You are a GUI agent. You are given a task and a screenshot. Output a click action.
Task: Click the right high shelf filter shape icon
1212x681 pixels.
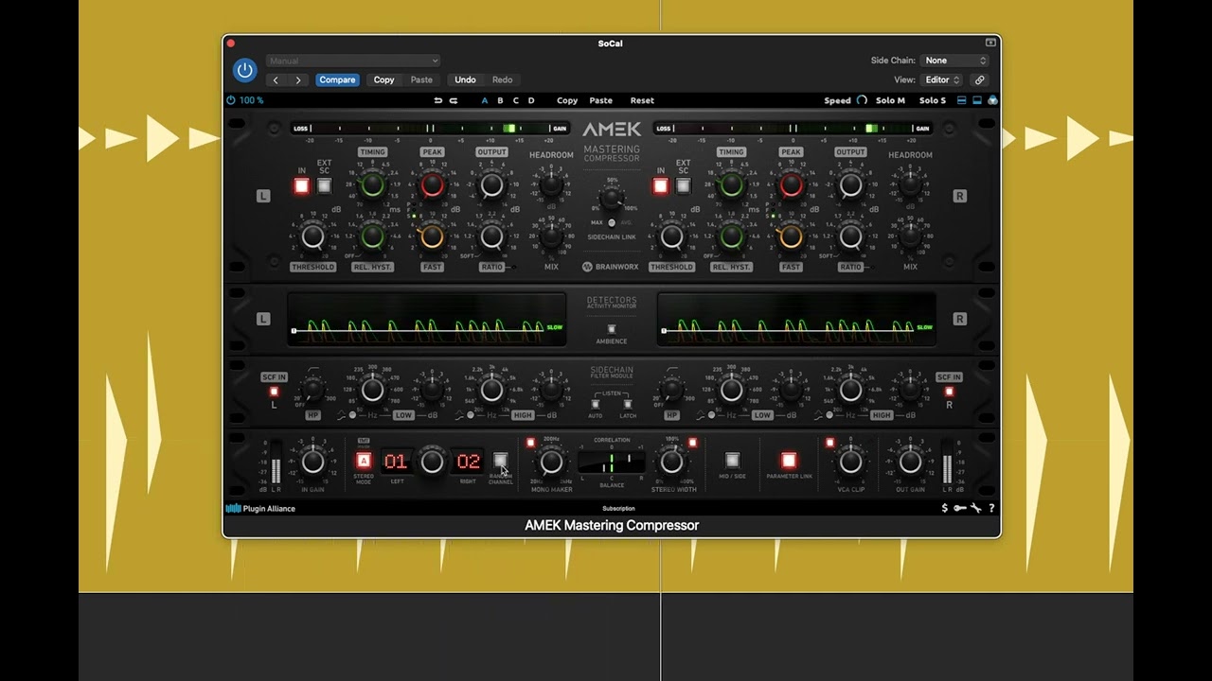(819, 415)
